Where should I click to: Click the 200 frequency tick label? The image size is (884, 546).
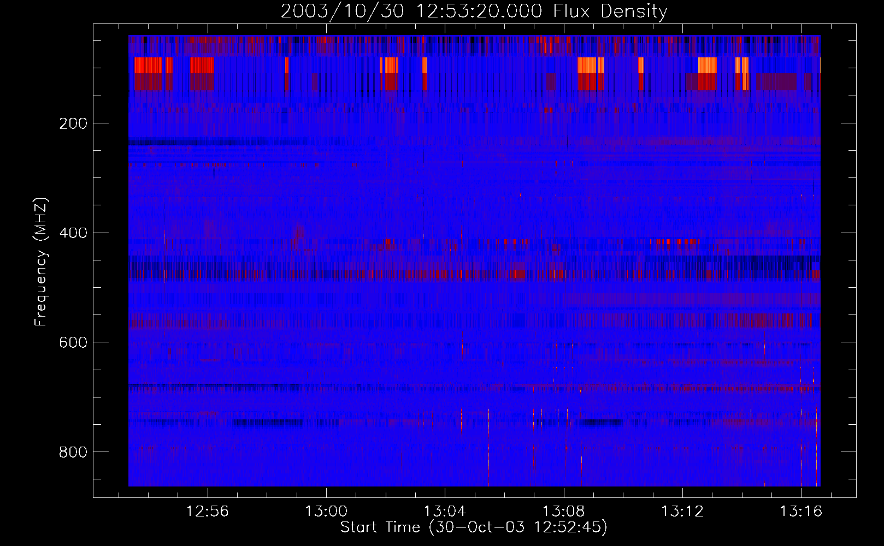[x=73, y=123]
